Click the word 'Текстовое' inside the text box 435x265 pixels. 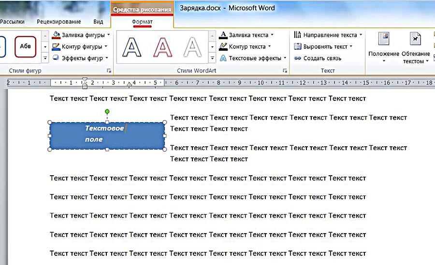pos(104,128)
